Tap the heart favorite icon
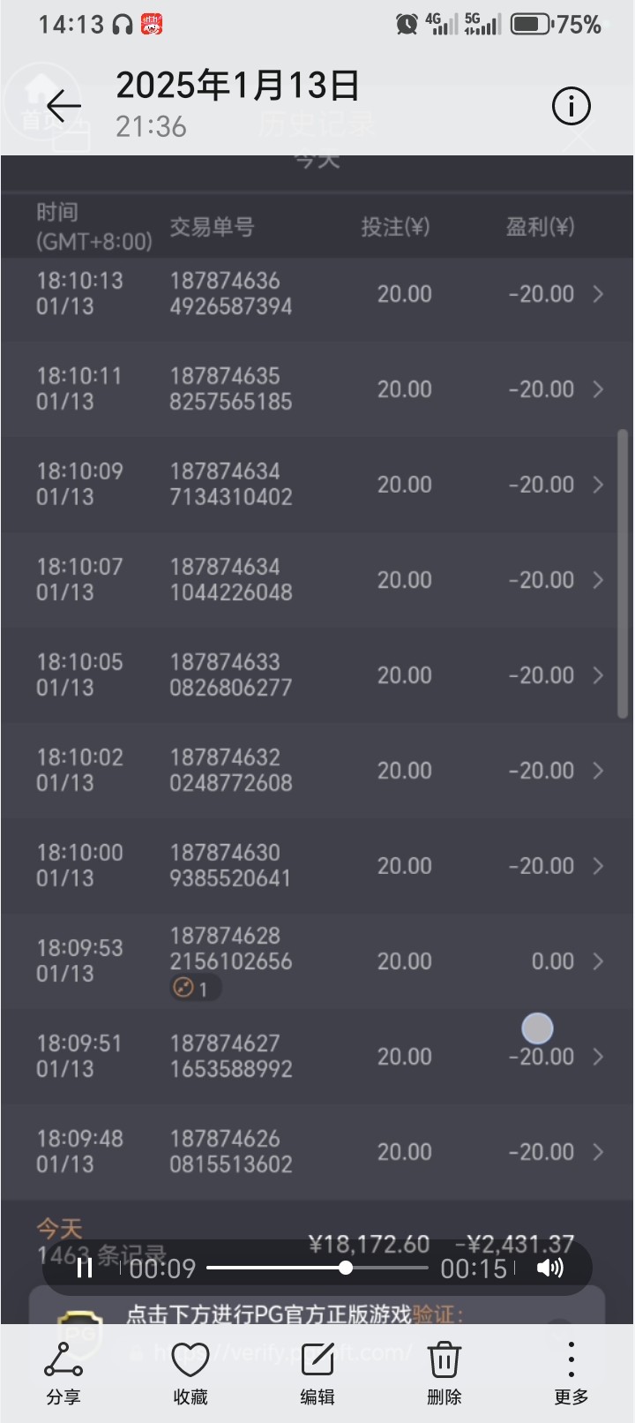Image resolution: width=635 pixels, height=1423 pixels. [190, 1372]
